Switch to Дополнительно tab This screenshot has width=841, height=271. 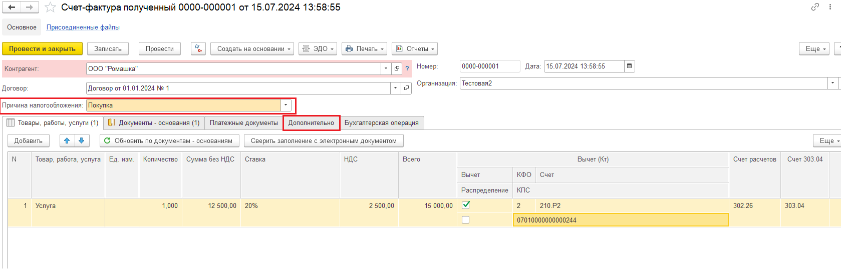311,123
